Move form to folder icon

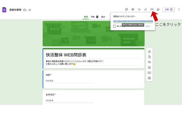(x=25, y=10)
